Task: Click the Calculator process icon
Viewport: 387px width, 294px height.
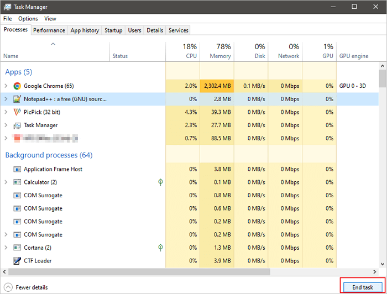Action: tap(18, 182)
